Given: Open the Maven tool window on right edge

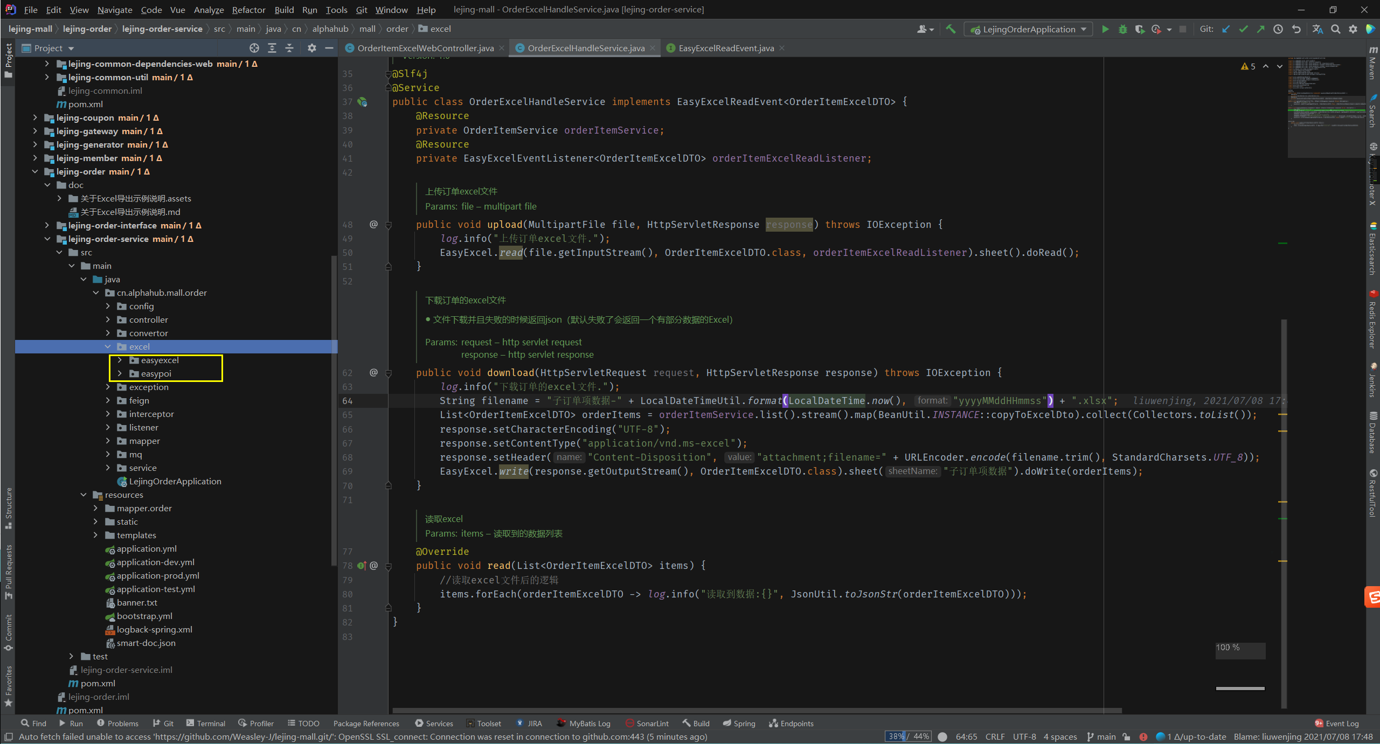Looking at the screenshot, I should [1372, 63].
